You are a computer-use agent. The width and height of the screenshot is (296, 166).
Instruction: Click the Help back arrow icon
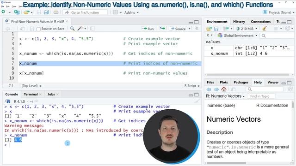pos(209,89)
